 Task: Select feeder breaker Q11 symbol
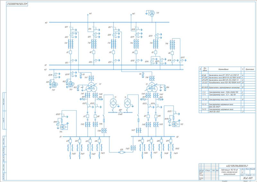[70, 141]
